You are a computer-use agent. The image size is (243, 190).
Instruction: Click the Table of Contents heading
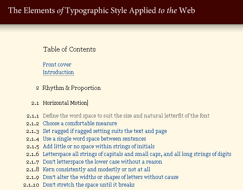tap(69, 49)
